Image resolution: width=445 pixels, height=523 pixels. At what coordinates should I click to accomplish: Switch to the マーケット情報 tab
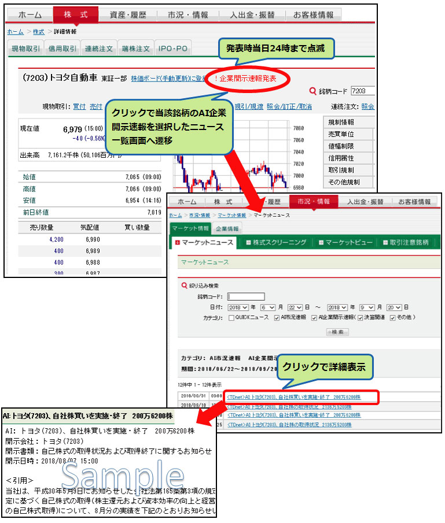(x=190, y=228)
